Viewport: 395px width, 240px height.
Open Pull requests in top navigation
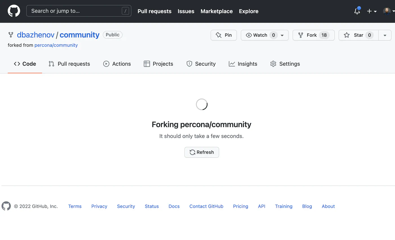coord(154,11)
